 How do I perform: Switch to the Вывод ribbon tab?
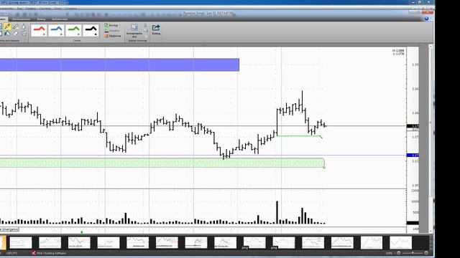(x=41, y=19)
